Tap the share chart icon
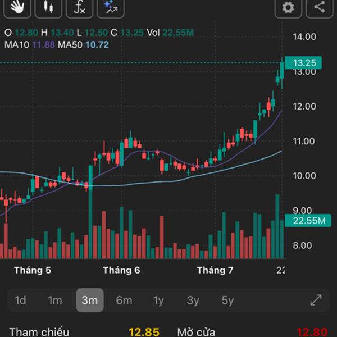The width and height of the screenshot is (337, 337). click(320, 8)
